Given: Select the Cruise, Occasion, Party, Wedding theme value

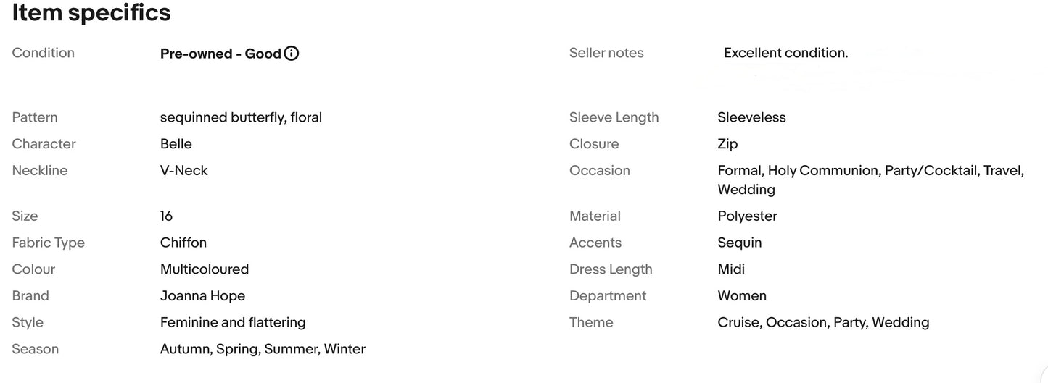Looking at the screenshot, I should tap(823, 323).
